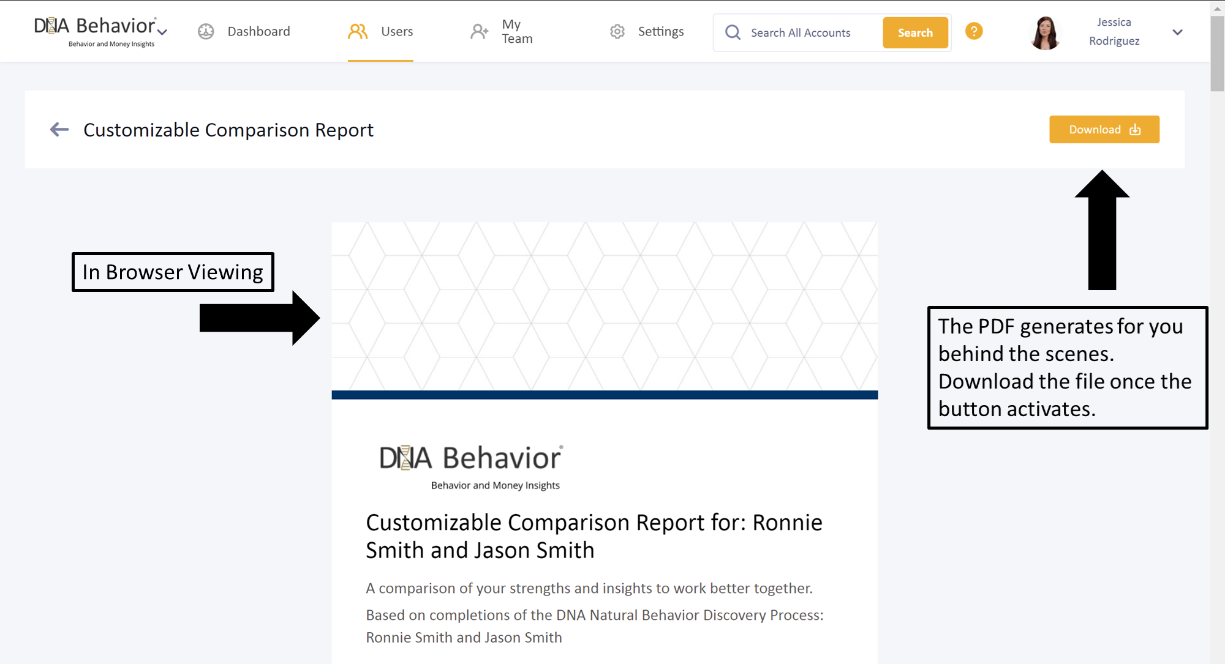Click the Users people icon
This screenshot has width=1225, height=664.
pos(358,31)
